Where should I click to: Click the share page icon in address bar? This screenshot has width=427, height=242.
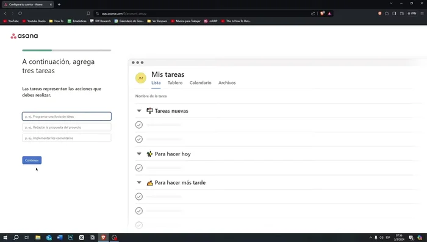[x=313, y=13]
